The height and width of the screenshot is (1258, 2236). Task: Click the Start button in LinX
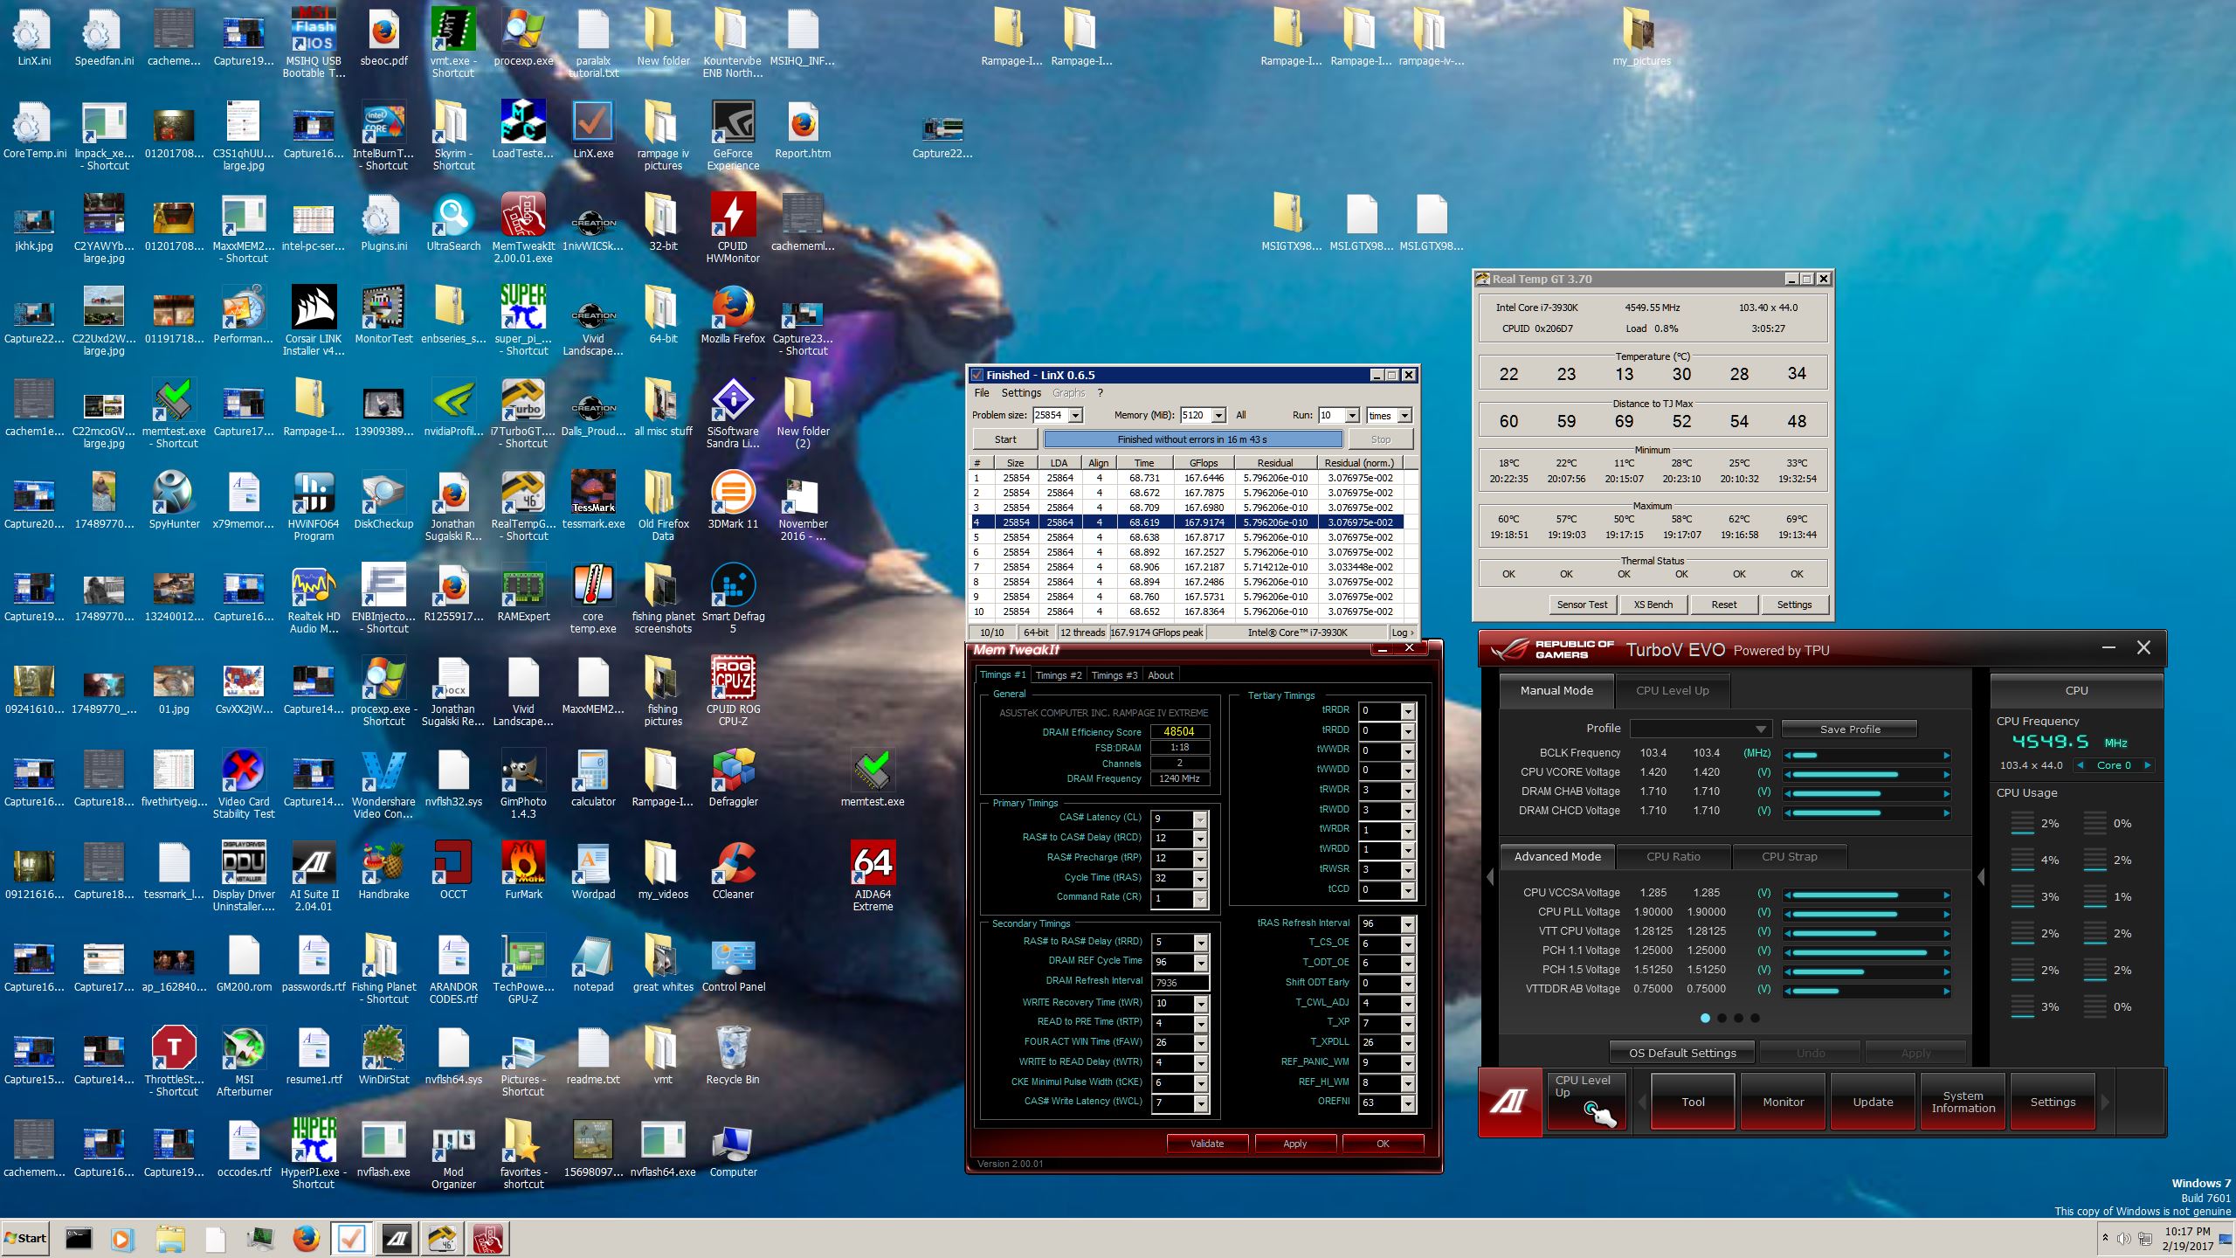pos(1005,439)
